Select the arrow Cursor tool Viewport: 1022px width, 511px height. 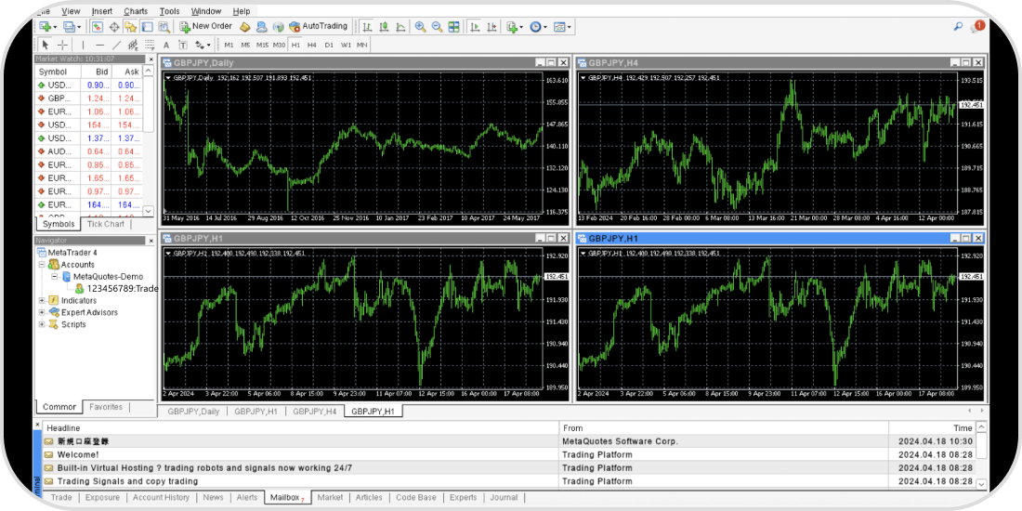pos(46,45)
